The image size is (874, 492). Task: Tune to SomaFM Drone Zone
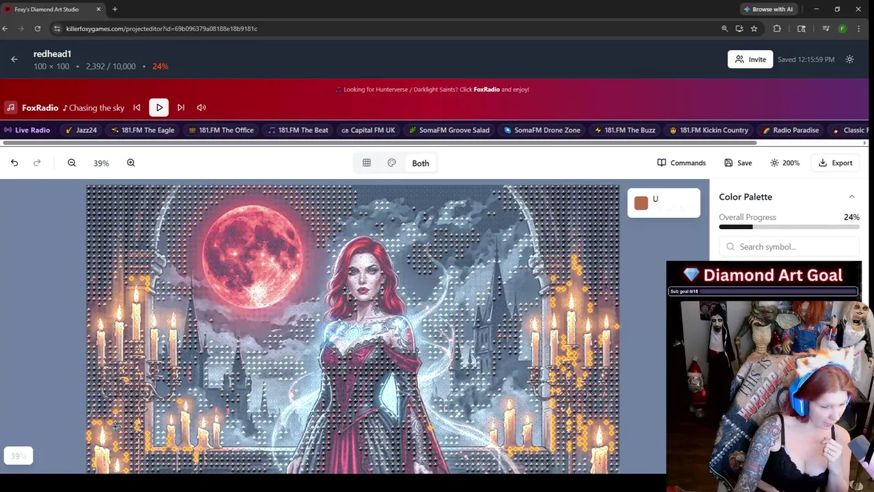click(542, 130)
